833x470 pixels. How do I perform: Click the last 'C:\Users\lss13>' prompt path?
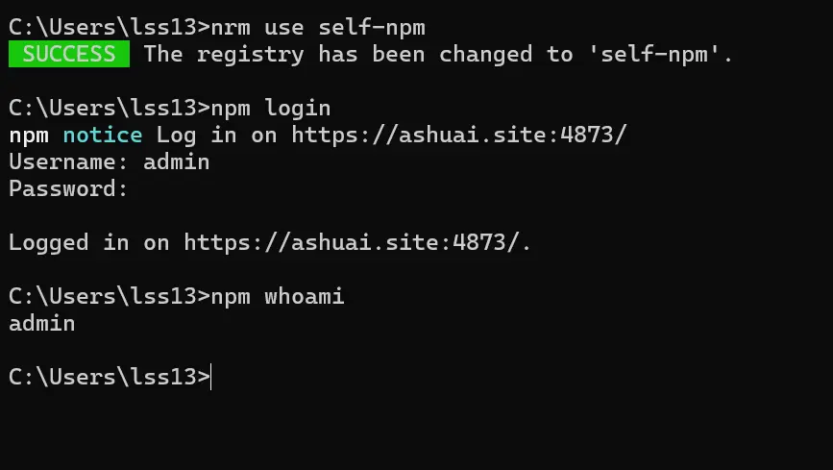pos(108,377)
